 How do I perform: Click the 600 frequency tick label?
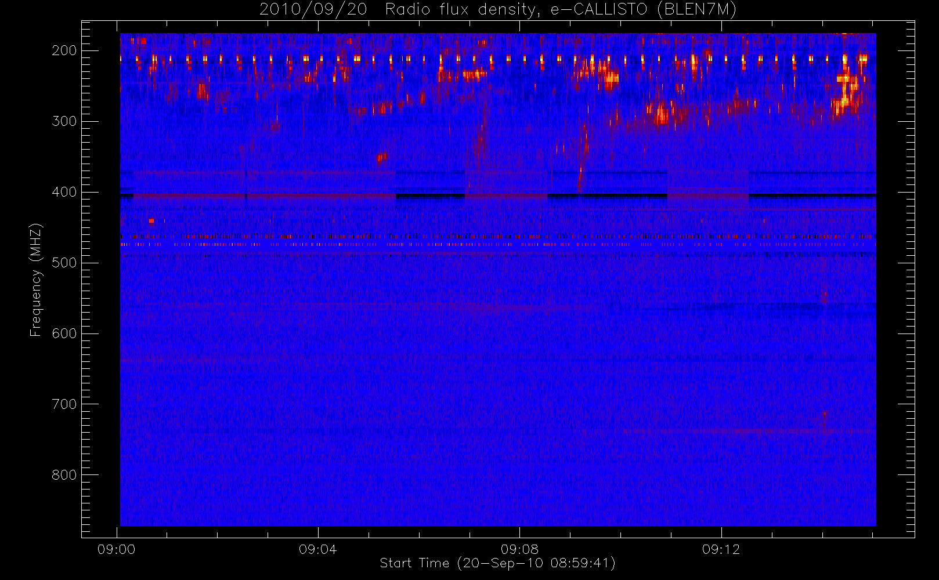pyautogui.click(x=64, y=333)
